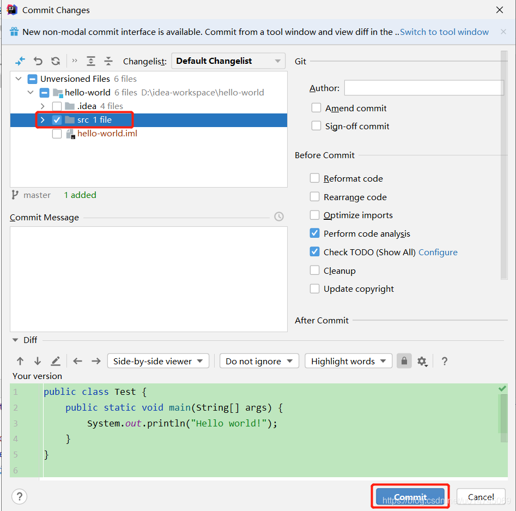
Task: Open commit message history clock icon
Action: tap(279, 217)
